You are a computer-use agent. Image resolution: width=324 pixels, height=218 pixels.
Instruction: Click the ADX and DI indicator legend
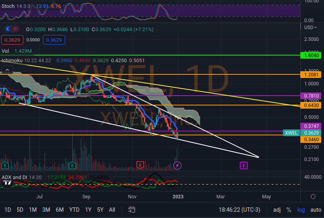coord(21,177)
